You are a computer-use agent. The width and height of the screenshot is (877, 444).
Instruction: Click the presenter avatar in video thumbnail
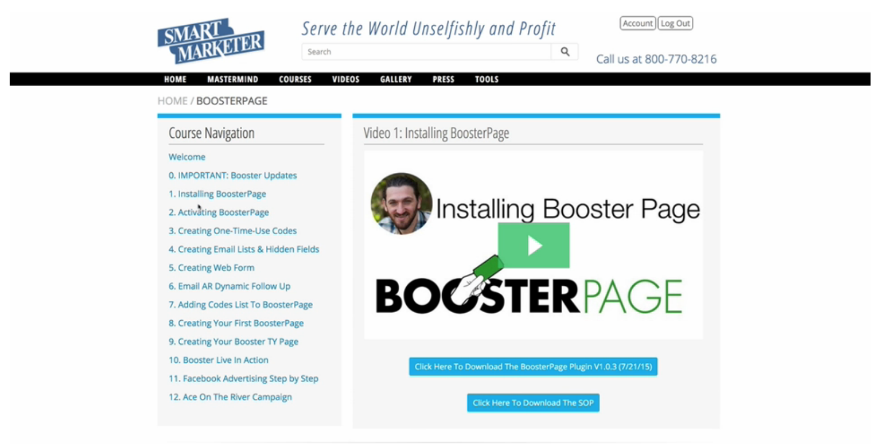click(401, 203)
